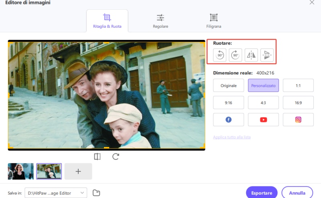Click the top-right crop corner handle
The image size is (321, 198).
pyautogui.click(x=203, y=44)
